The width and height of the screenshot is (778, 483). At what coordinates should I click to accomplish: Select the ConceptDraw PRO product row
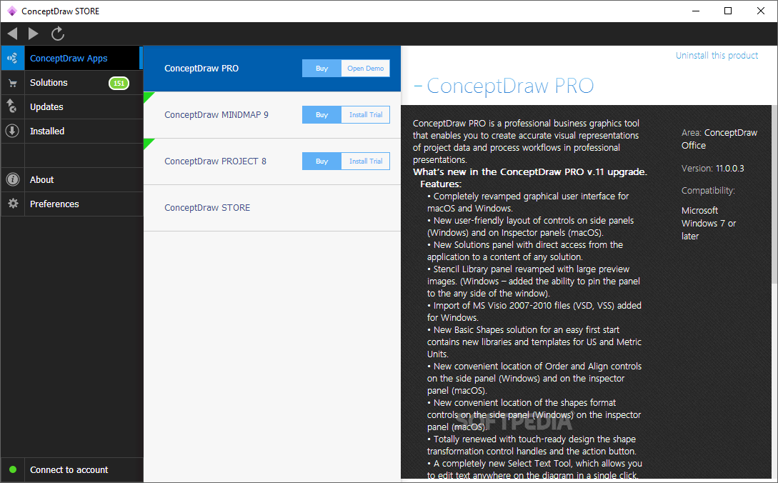point(272,69)
